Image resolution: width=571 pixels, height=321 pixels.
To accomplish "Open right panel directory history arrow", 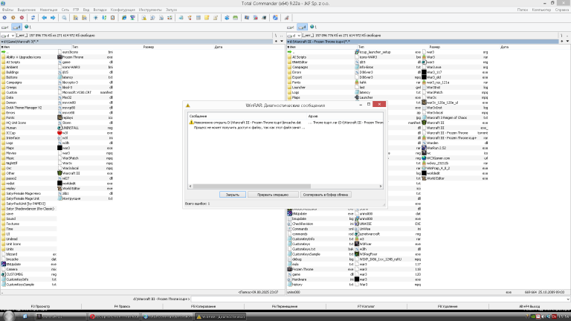I will [x=568, y=42].
